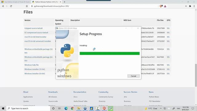This screenshot has height=111, width=197.
Task: Switch to Brave browser taskbar icon
Action: click(x=104, y=108)
